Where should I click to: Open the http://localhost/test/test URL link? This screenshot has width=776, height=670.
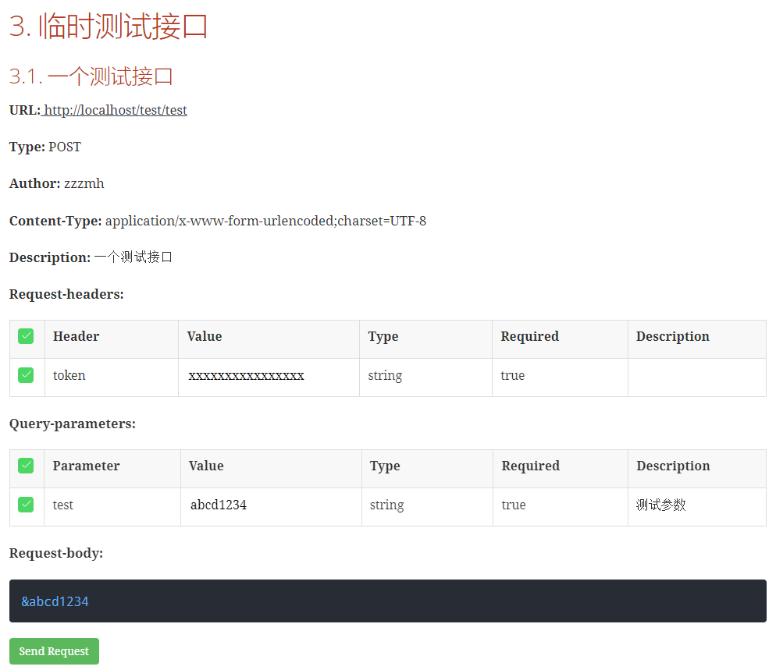pyautogui.click(x=115, y=110)
